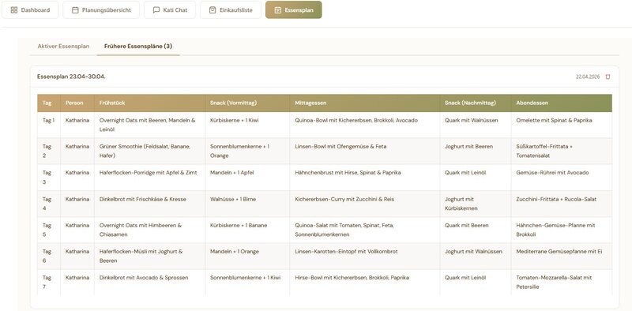The image size is (632, 311).
Task: Click the Planungsübersicht calendar icon
Action: (x=75, y=10)
